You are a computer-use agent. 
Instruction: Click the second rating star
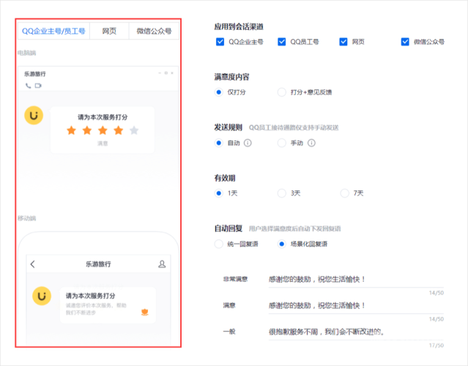point(87,130)
